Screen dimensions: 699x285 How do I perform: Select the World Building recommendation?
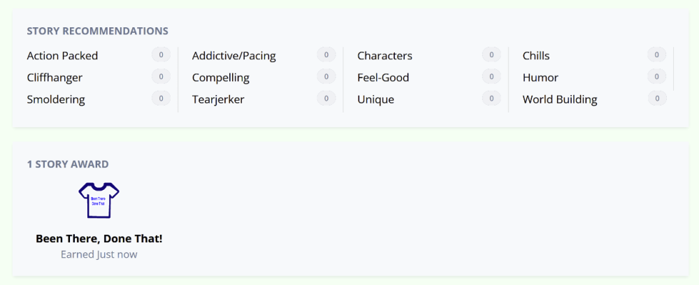tap(560, 99)
